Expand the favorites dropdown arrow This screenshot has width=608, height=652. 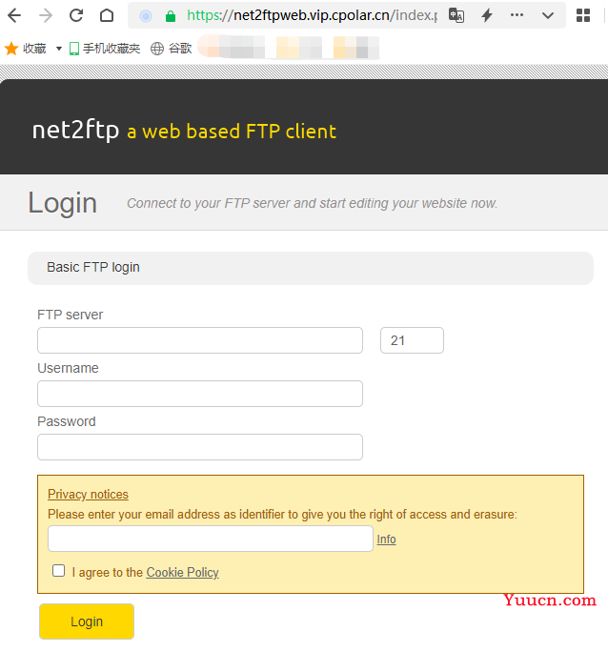(59, 49)
